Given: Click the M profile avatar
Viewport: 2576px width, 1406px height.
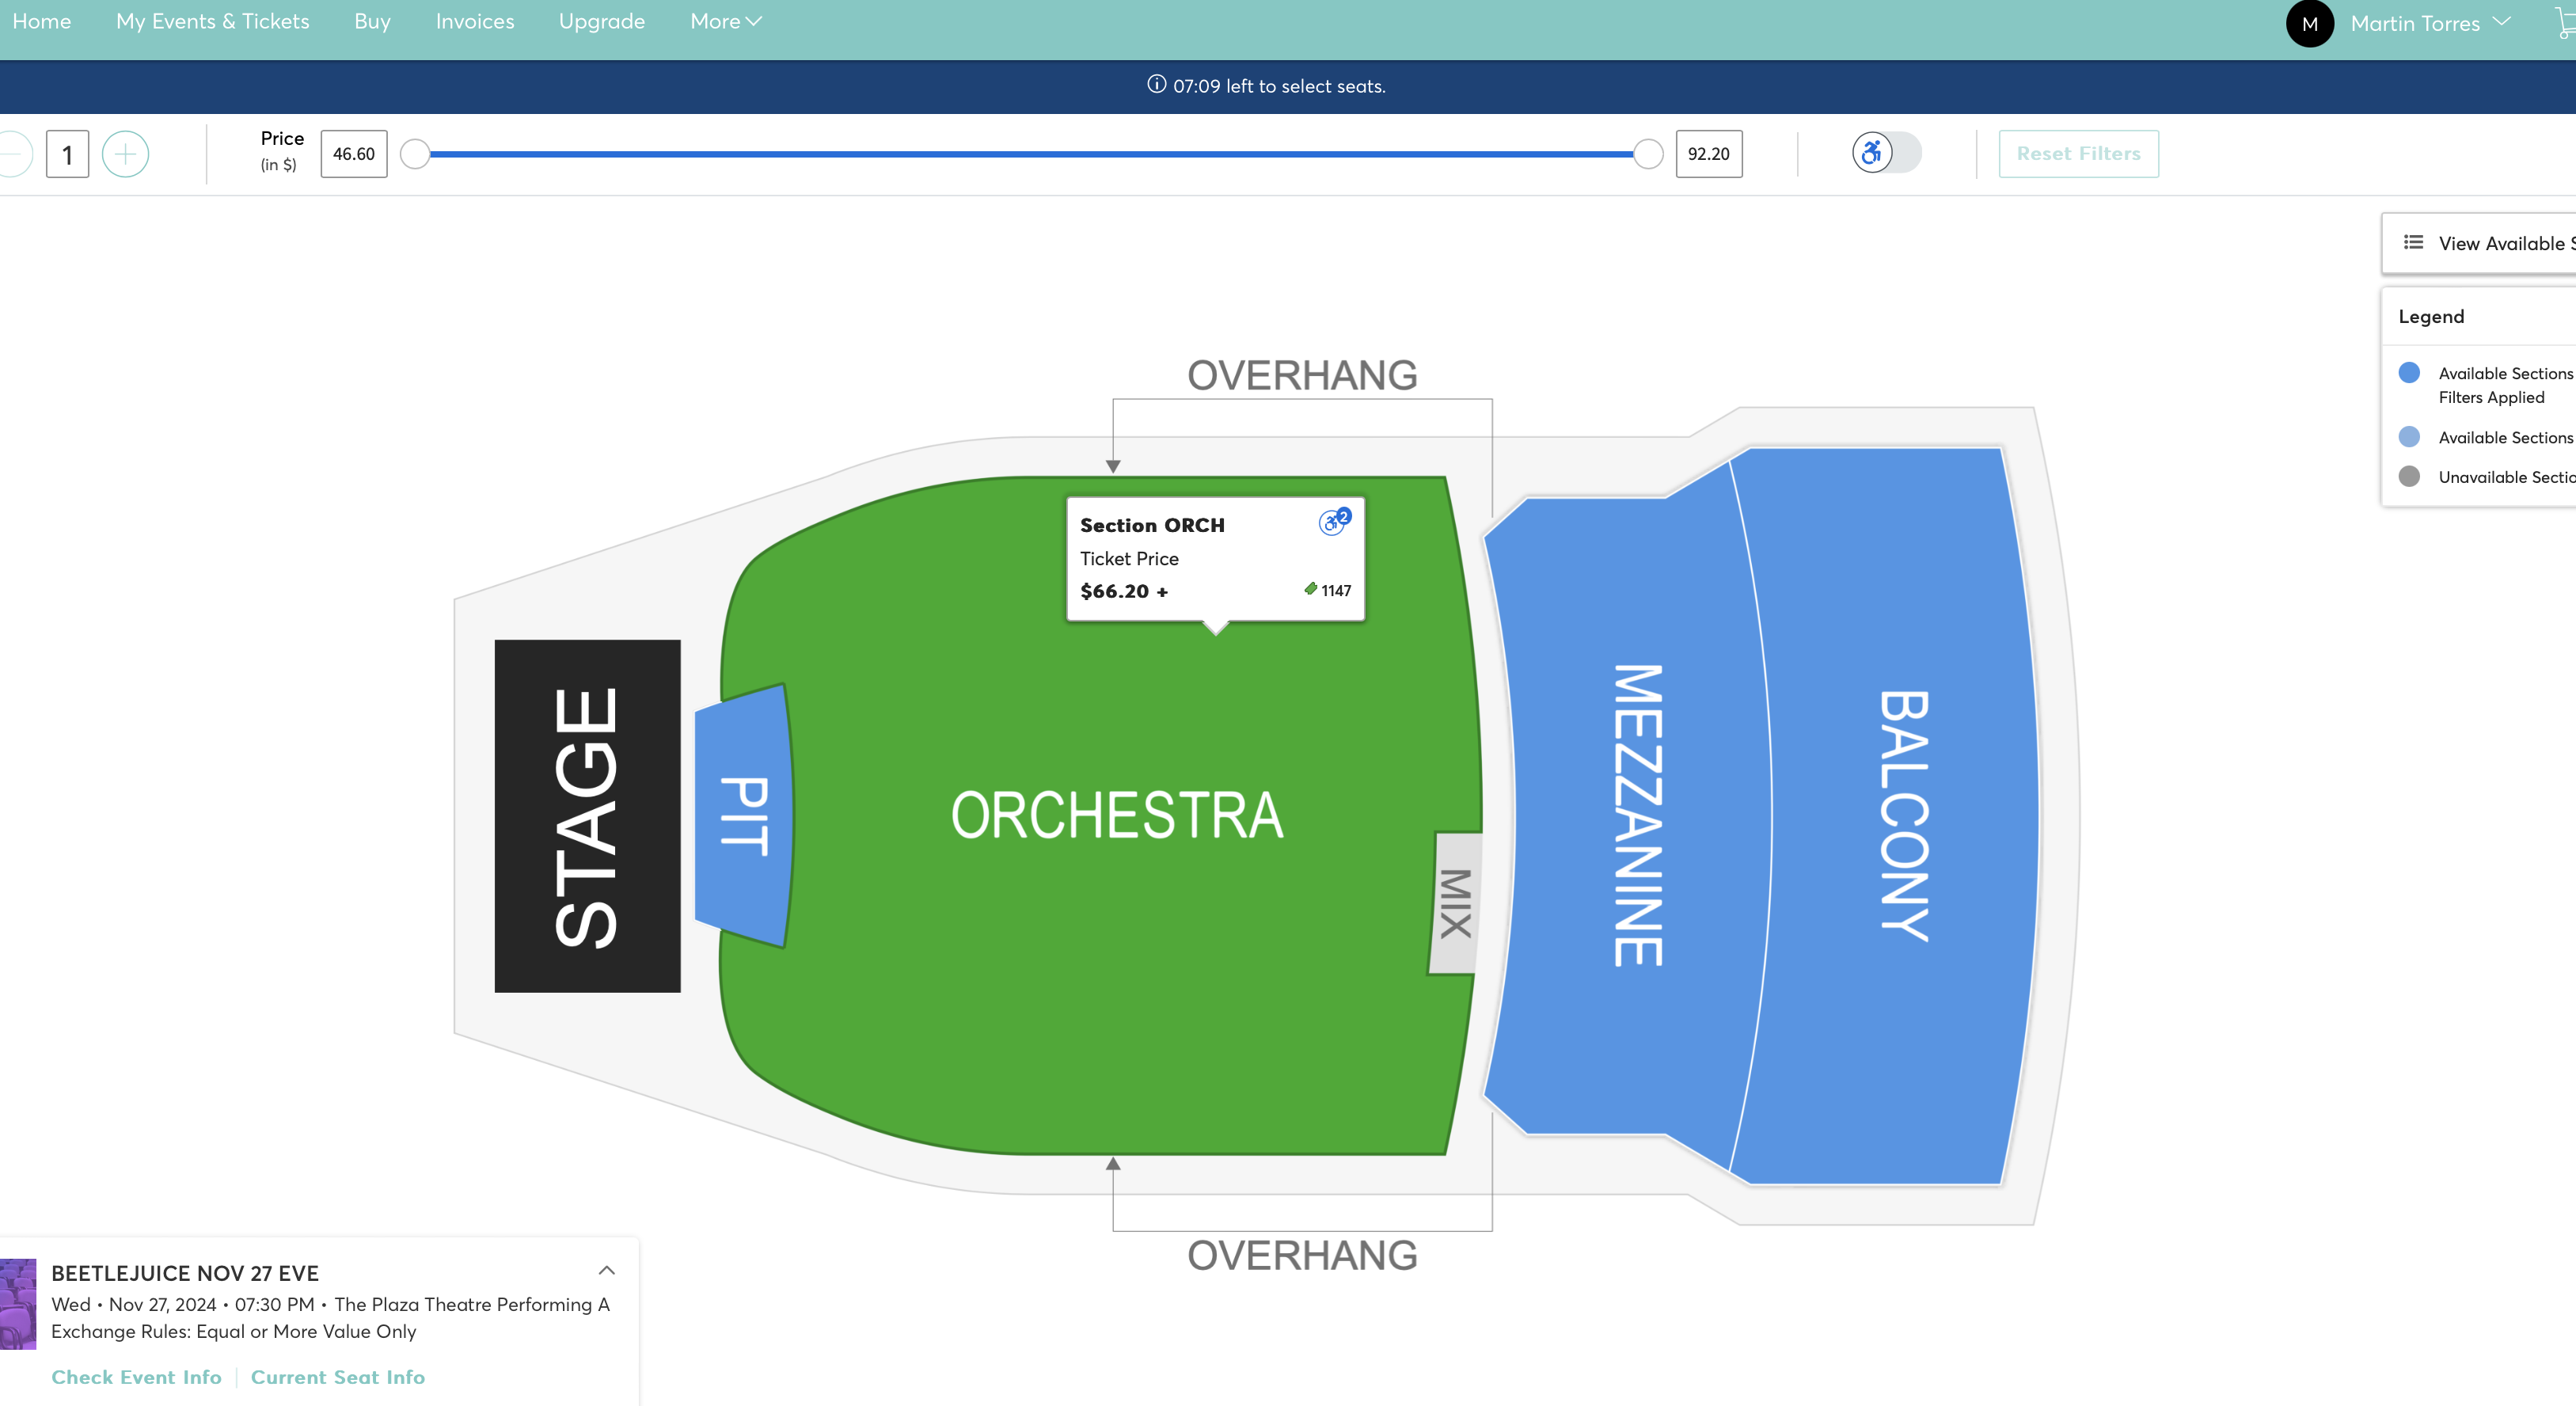Looking at the screenshot, I should pyautogui.click(x=2309, y=24).
